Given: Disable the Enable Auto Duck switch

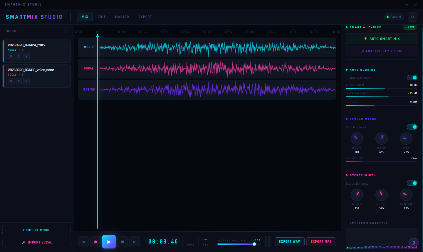Looking at the screenshot, I should pyautogui.click(x=412, y=78).
